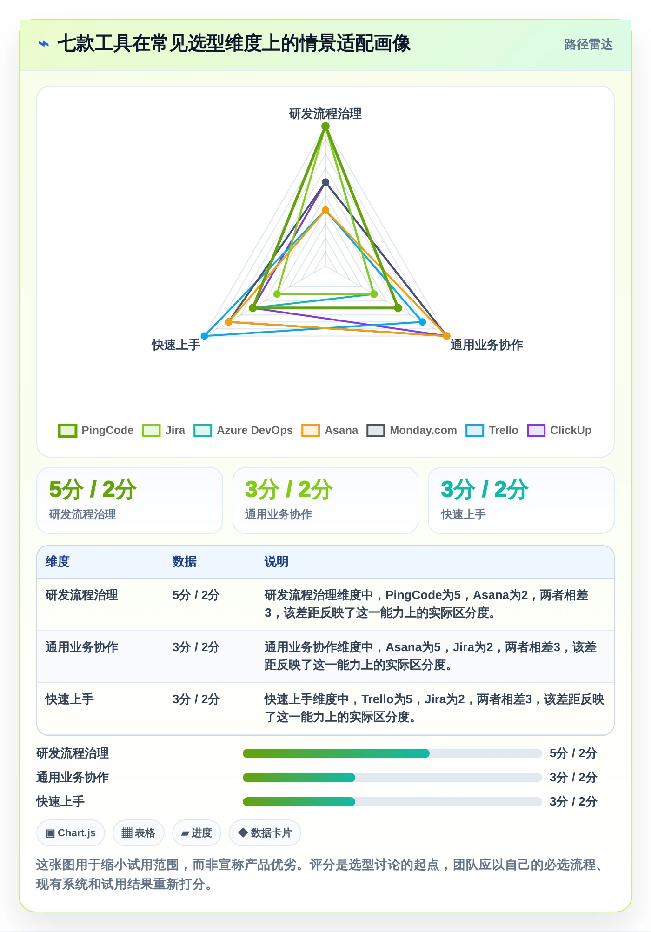651x932 pixels.
Task: Click the lightning icon beside the title
Action: coord(44,44)
